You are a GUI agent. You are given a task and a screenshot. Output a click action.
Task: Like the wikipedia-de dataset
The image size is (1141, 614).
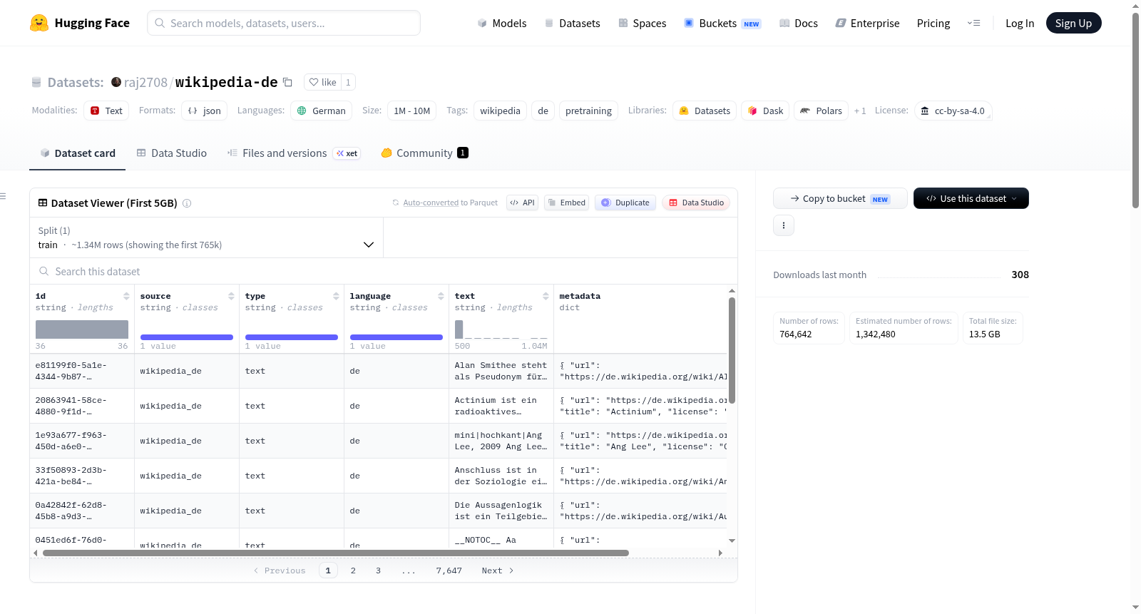tap(322, 82)
